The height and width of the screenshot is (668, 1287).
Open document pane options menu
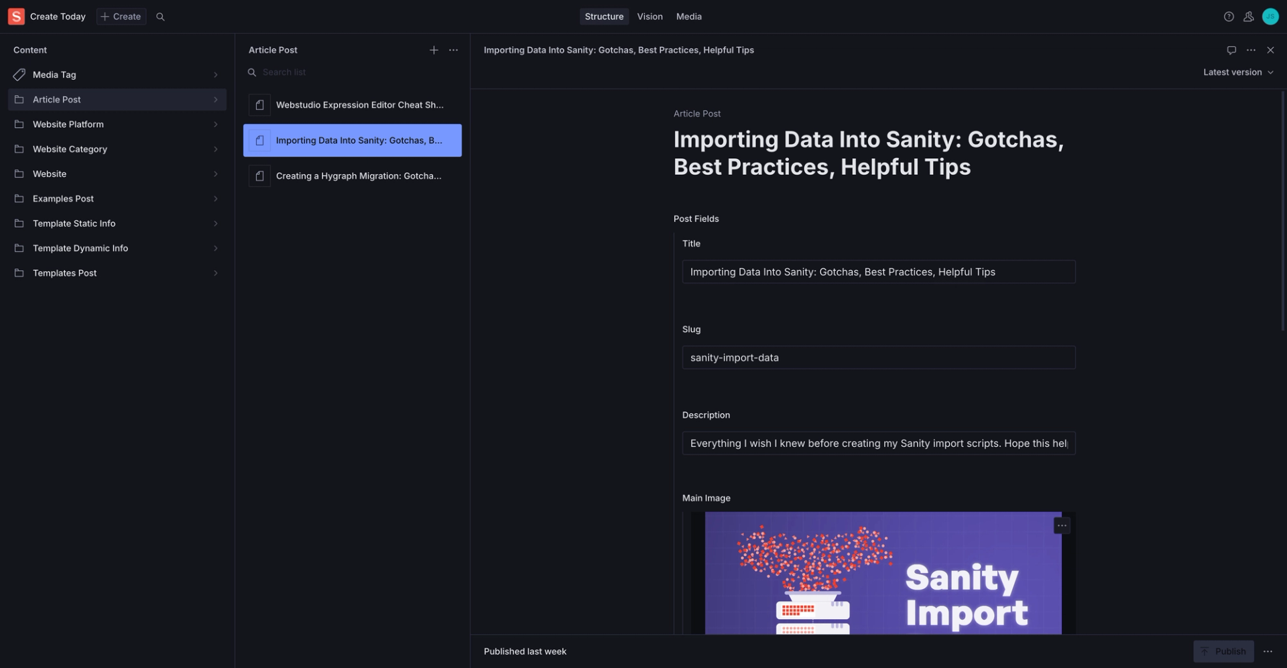[x=1251, y=50]
